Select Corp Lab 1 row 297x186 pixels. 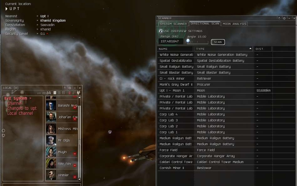[226, 132]
